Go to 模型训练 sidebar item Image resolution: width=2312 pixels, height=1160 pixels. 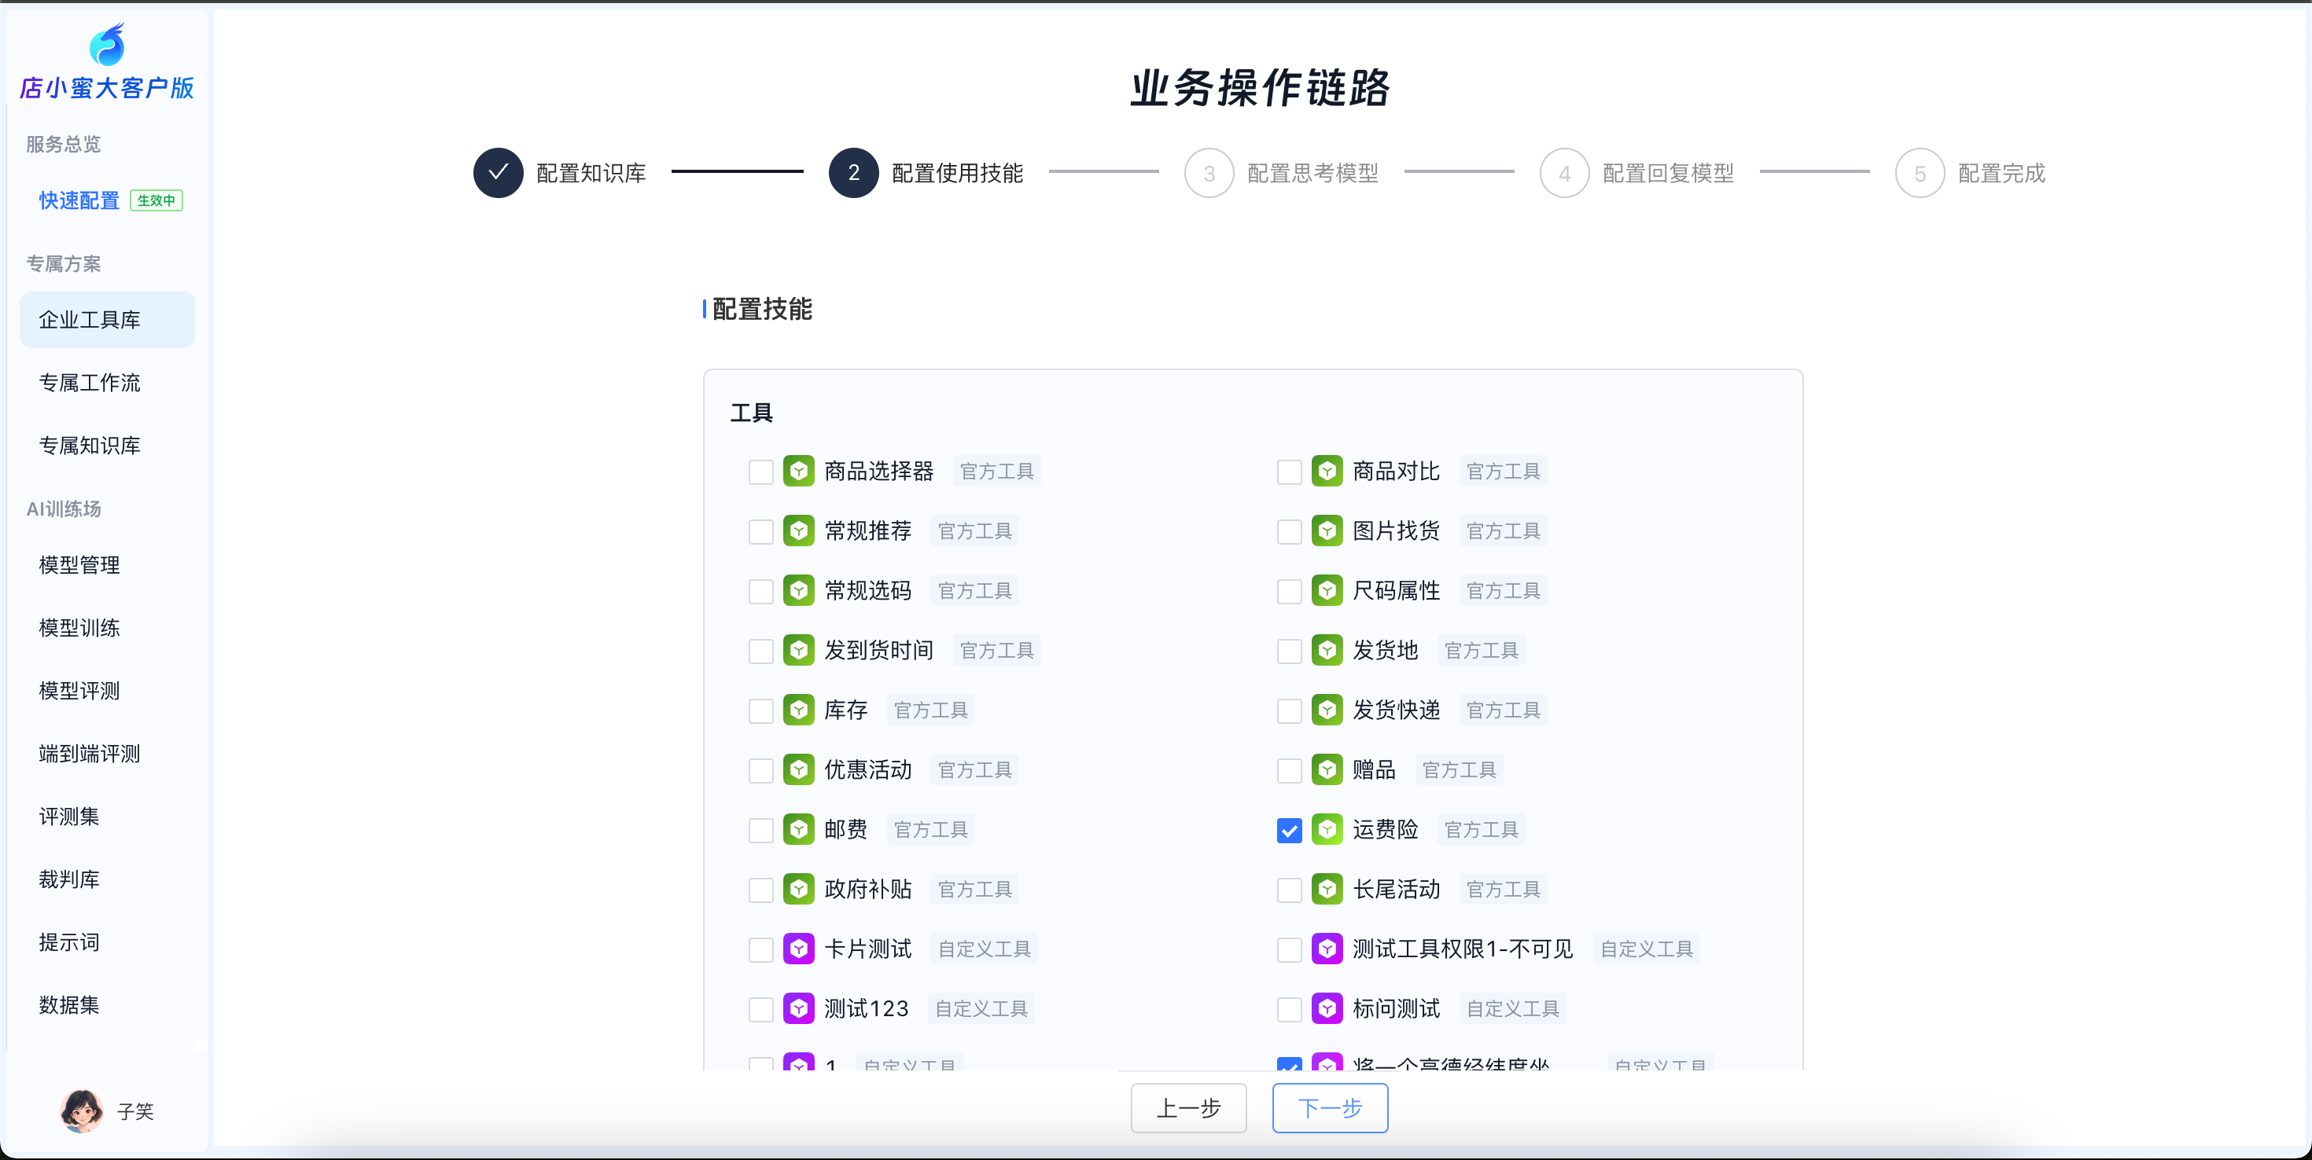pos(79,628)
